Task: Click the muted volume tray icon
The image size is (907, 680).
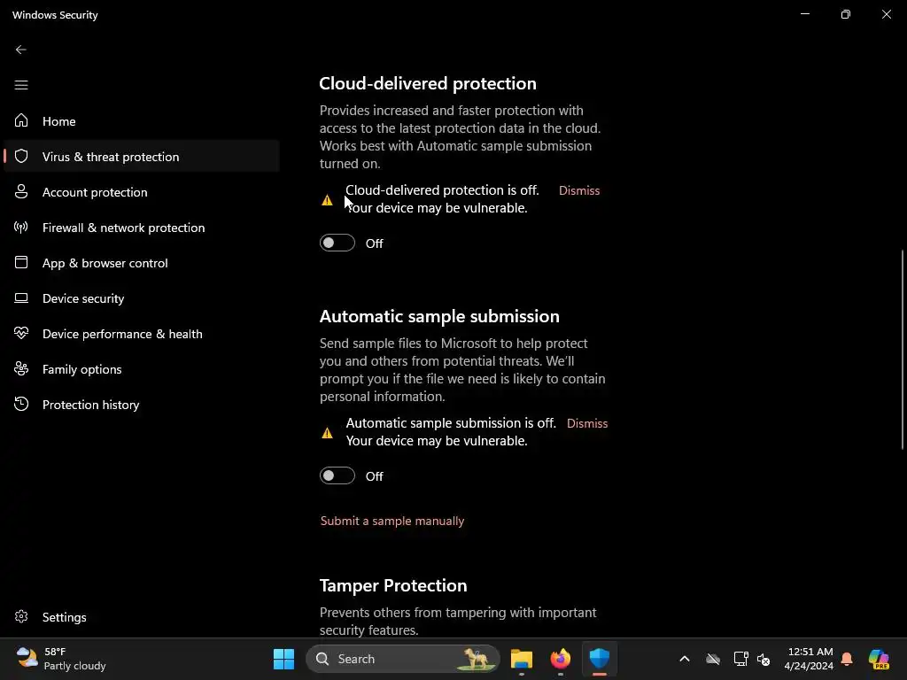Action: [x=764, y=659]
